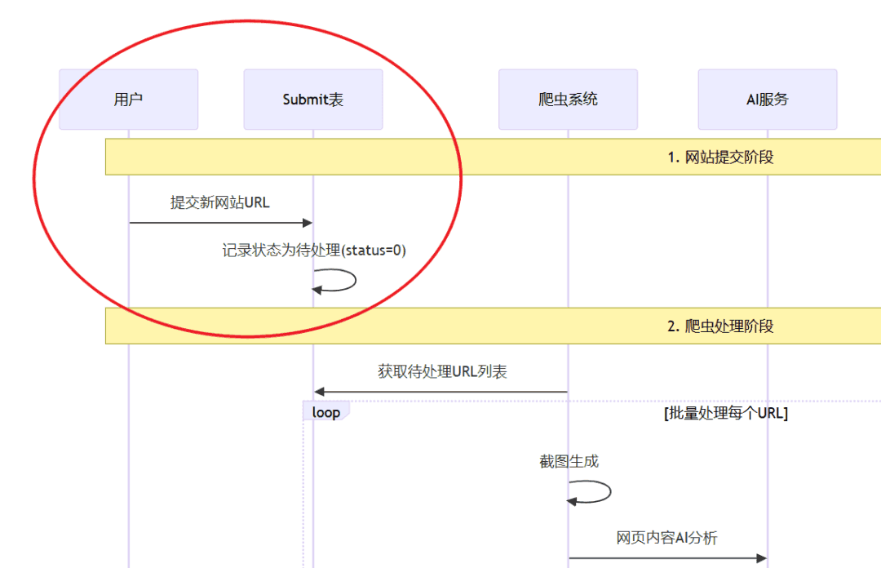Click the 网站提交阶段 yellow note bar

click(x=494, y=157)
